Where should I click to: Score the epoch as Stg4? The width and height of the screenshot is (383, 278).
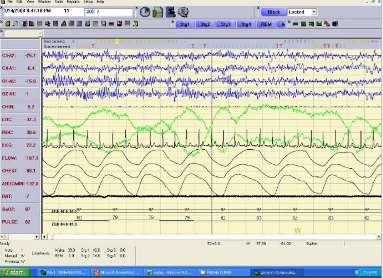246,24
